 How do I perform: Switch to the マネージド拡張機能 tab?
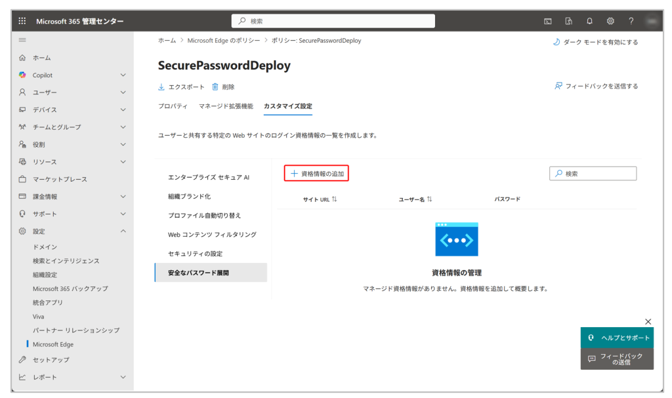[226, 106]
